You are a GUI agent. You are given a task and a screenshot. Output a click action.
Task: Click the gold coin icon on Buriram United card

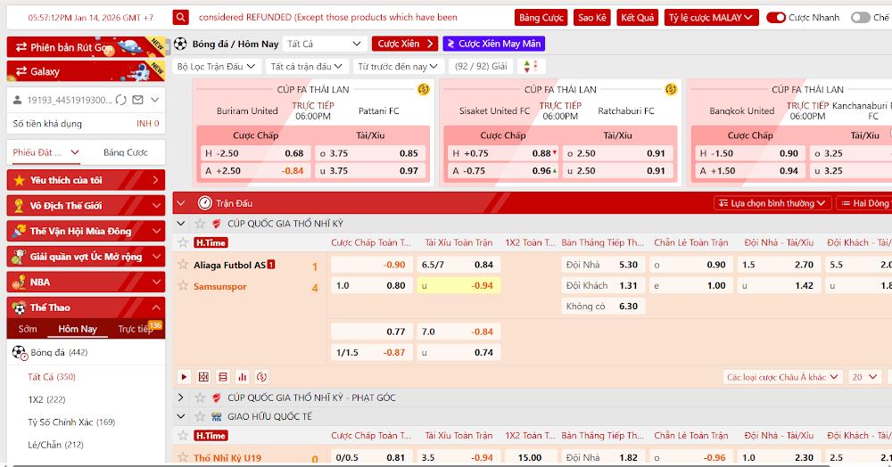click(x=423, y=89)
